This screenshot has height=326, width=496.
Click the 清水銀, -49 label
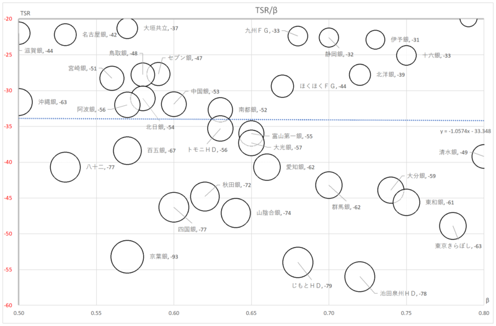pyautogui.click(x=453, y=152)
